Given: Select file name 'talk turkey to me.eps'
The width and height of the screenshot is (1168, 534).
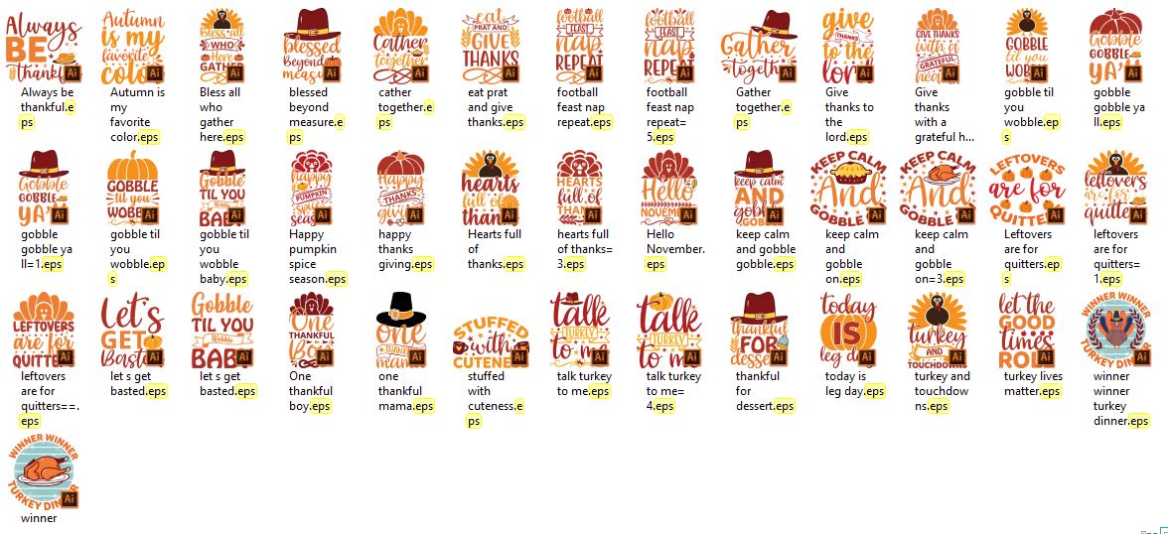Looking at the screenshot, I should pyautogui.click(x=584, y=383).
